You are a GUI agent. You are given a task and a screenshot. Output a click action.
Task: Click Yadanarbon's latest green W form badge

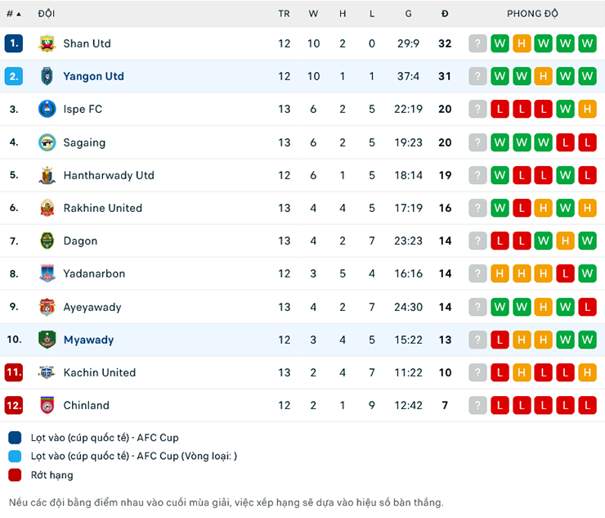point(587,273)
